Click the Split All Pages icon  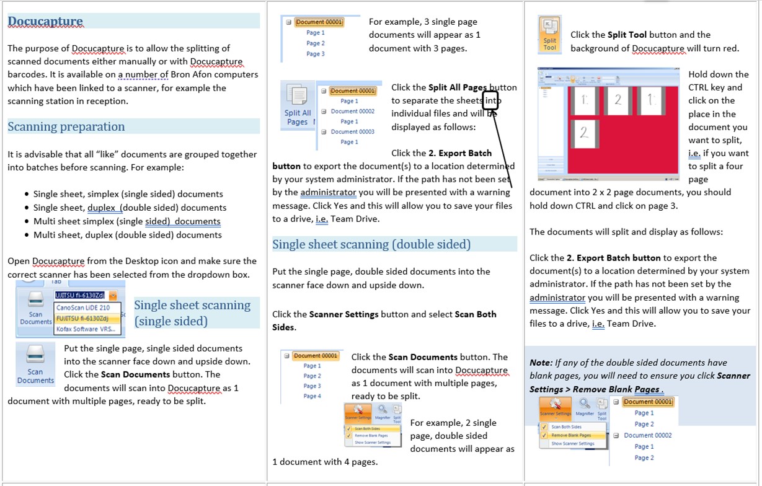point(298,105)
